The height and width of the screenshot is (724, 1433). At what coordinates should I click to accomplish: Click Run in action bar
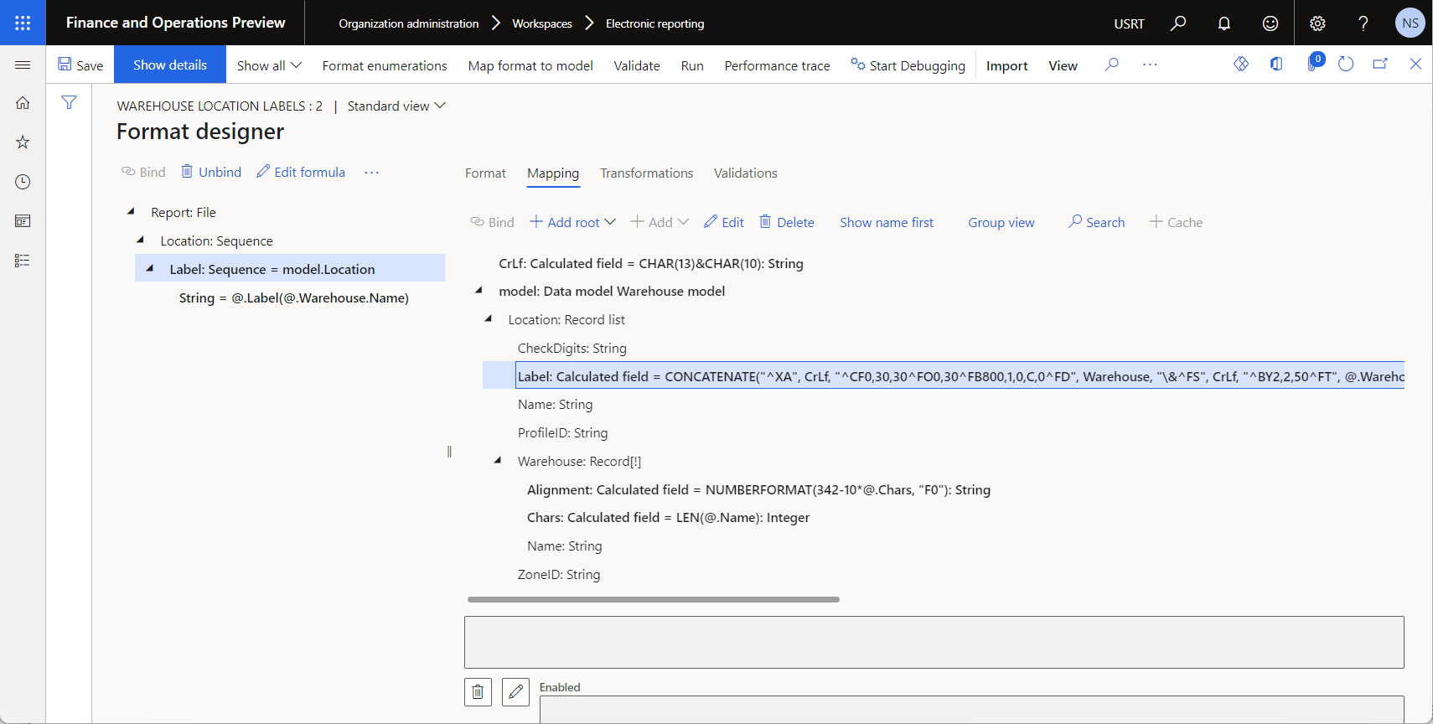coord(692,65)
